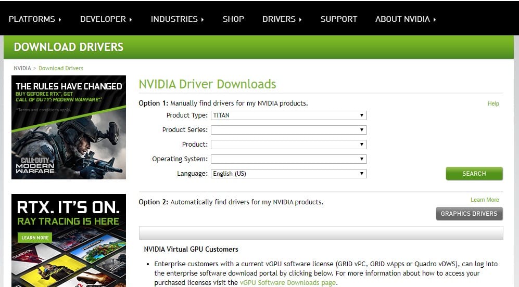Click Learn More on the RTX banner
The height and width of the screenshot is (287, 519).
tap(35, 238)
